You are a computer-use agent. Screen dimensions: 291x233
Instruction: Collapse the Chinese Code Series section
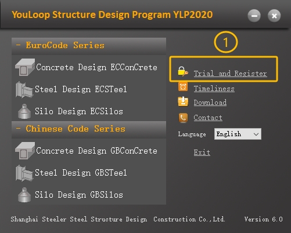(x=19, y=129)
